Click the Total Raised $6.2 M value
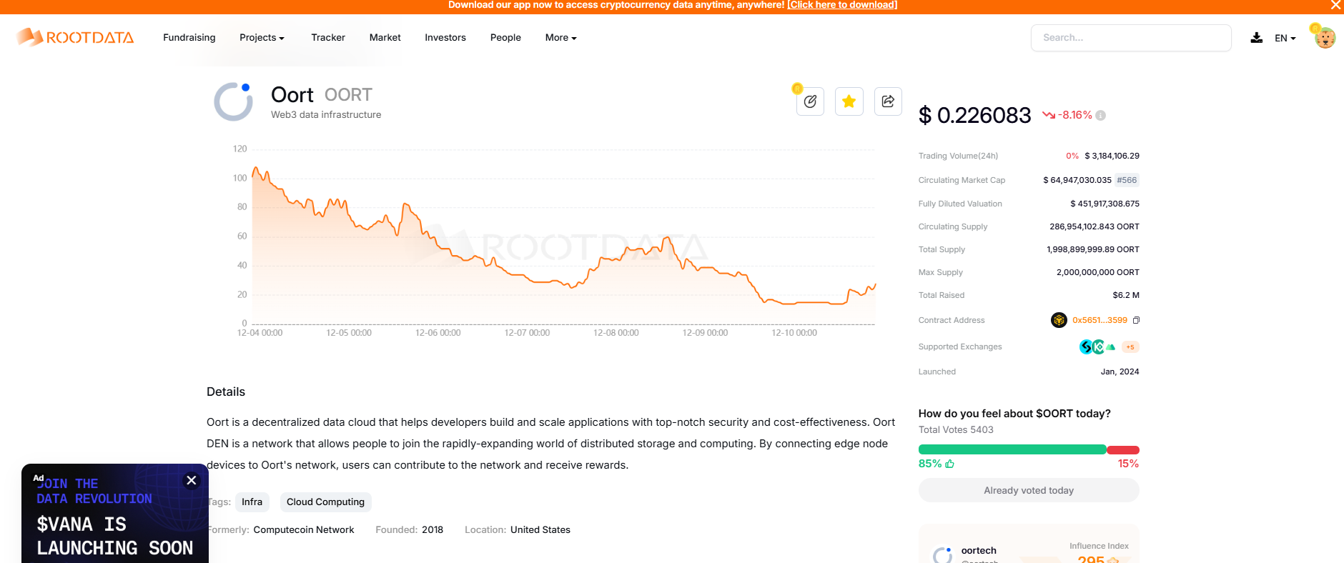1344x563 pixels. (x=1126, y=295)
